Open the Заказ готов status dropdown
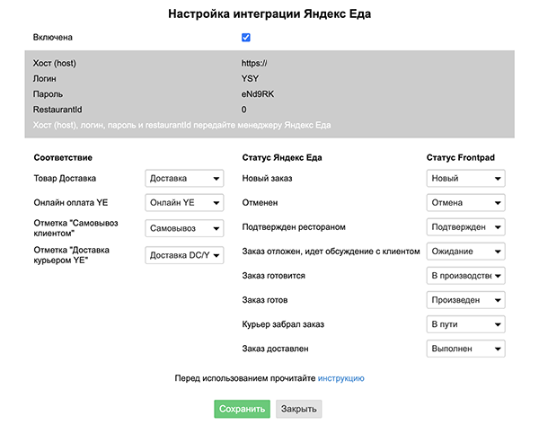This screenshot has height=433, width=539. pos(465,300)
